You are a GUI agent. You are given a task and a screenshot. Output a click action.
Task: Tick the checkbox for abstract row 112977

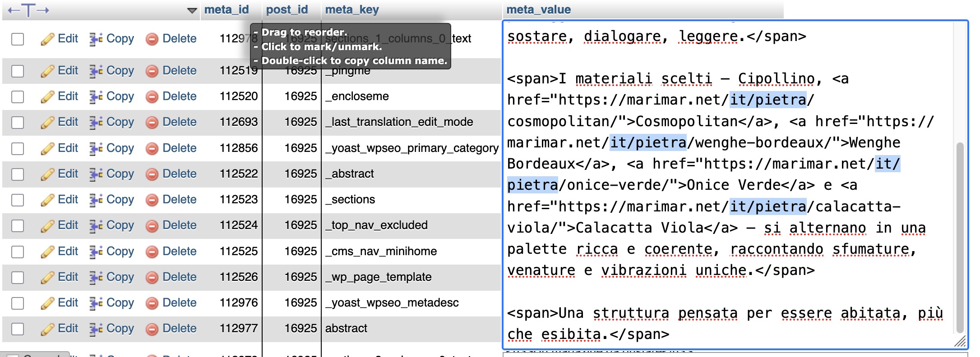(x=18, y=329)
